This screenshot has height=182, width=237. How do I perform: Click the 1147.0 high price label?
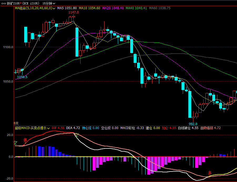point(74,12)
